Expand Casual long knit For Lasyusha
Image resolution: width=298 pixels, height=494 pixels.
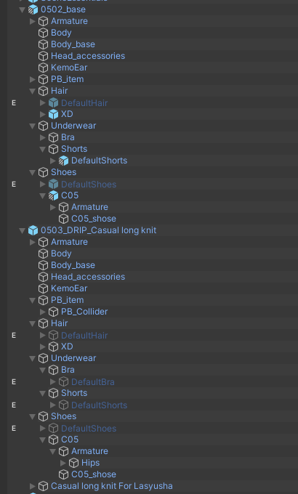click(x=32, y=486)
